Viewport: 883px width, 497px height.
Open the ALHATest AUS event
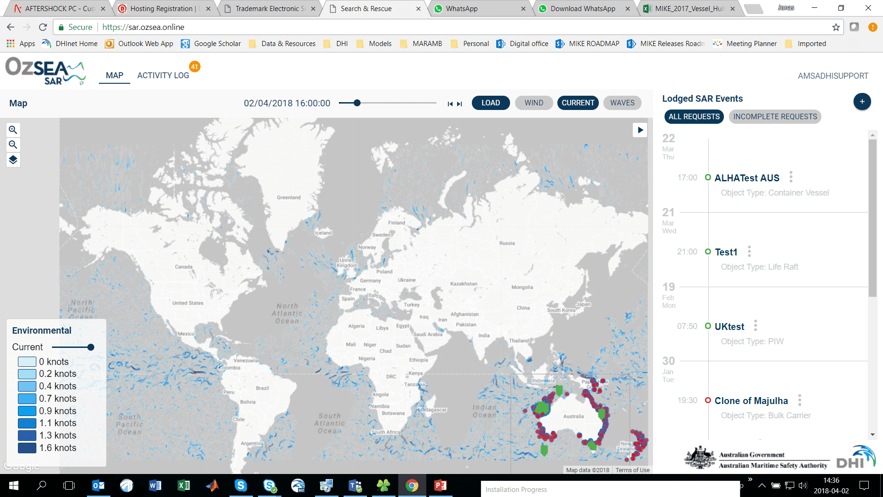746,178
